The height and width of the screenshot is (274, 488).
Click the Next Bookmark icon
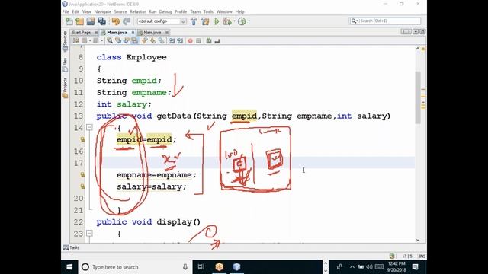coord(152,40)
